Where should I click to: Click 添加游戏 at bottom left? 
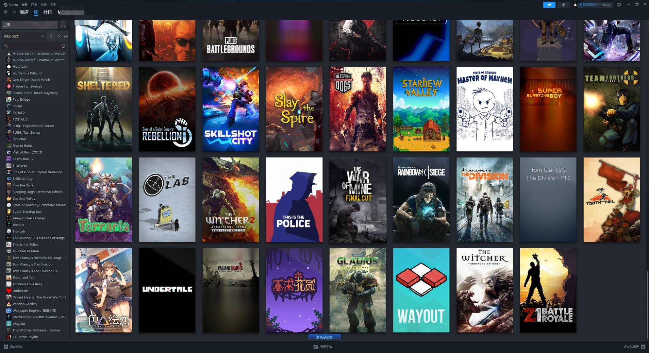[16, 346]
